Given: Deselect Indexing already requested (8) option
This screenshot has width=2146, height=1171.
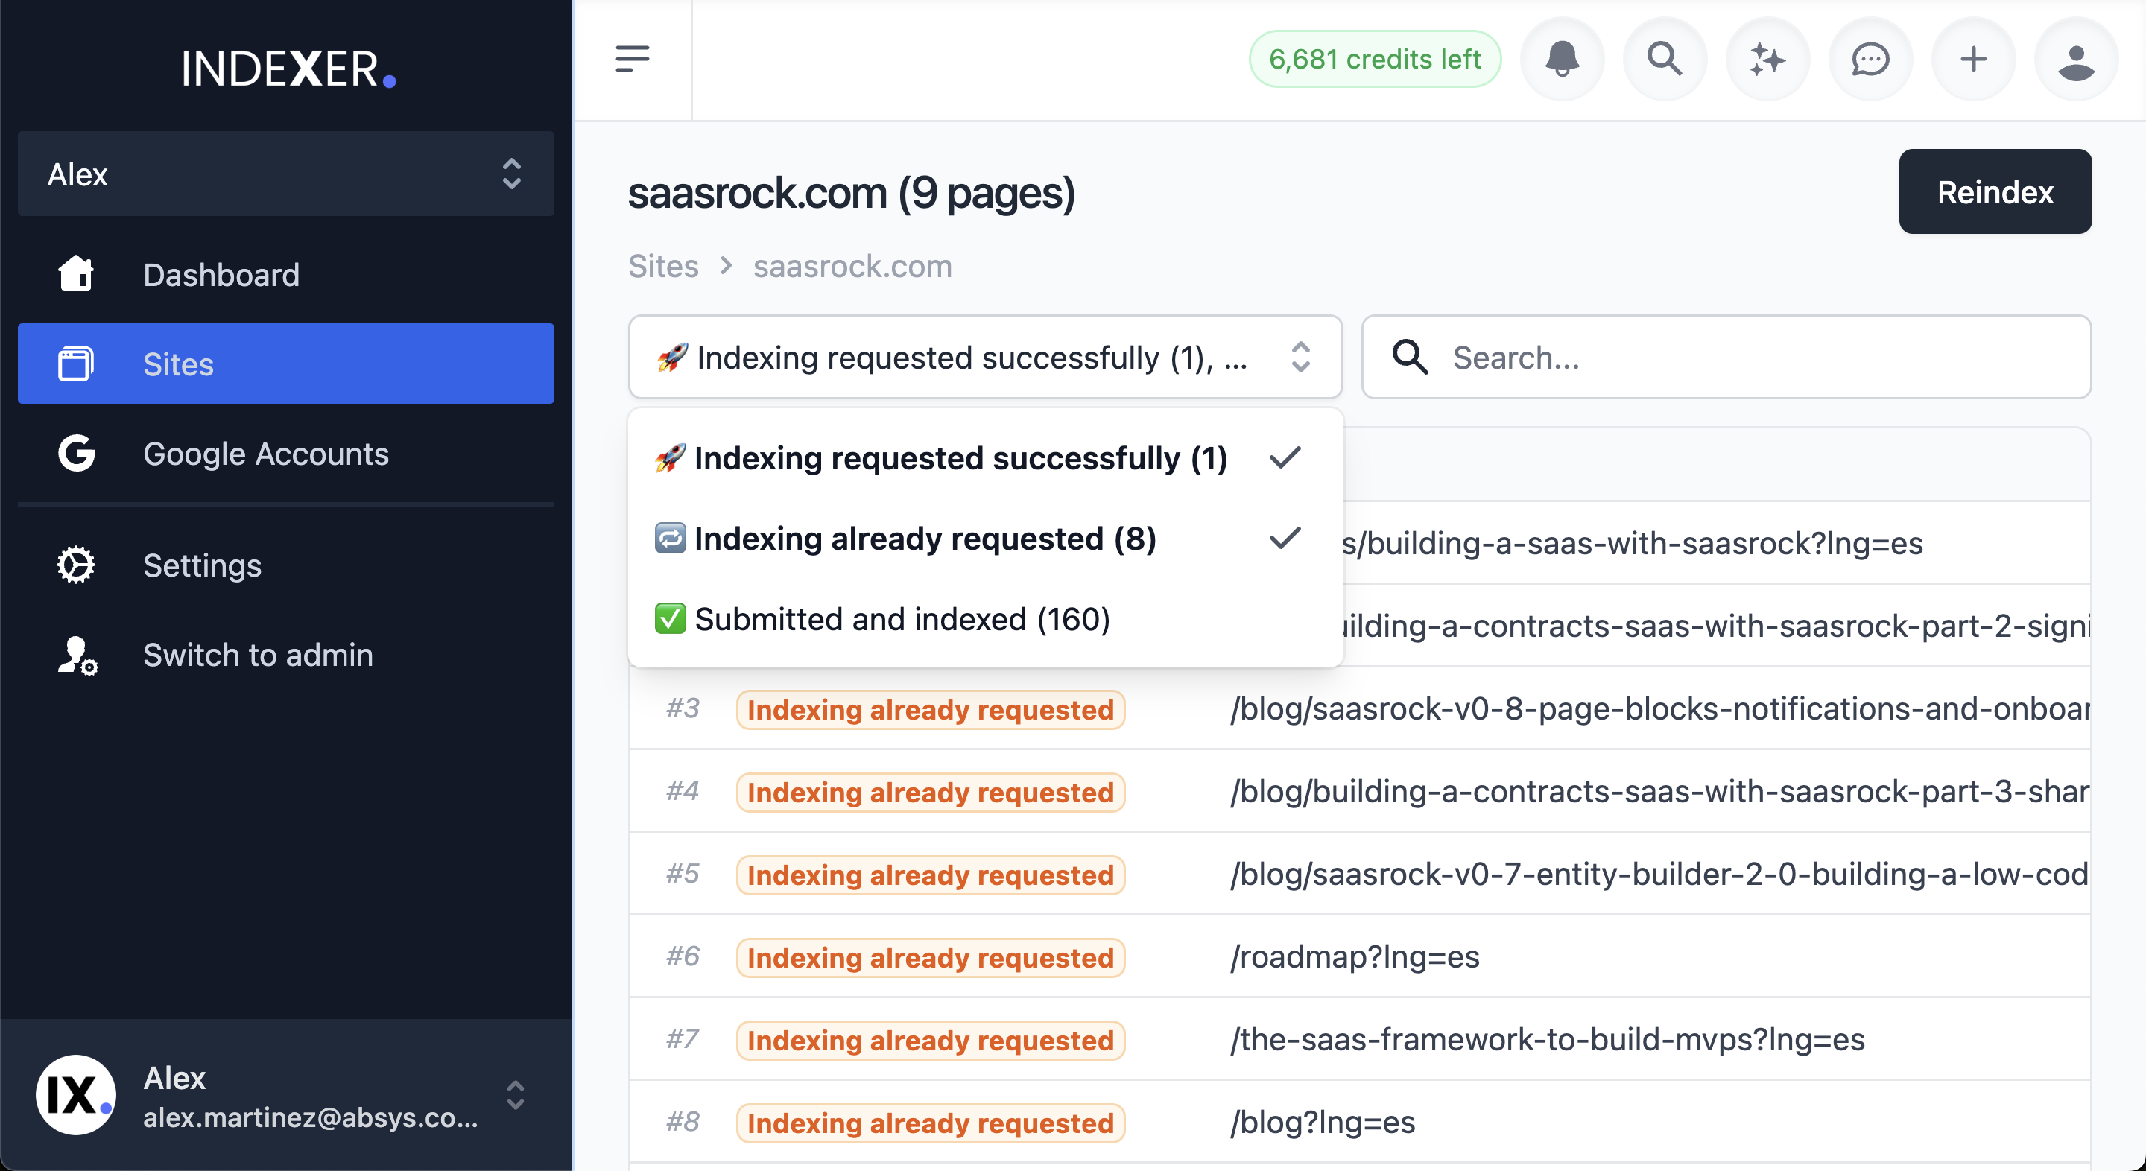Looking at the screenshot, I should click(x=986, y=538).
